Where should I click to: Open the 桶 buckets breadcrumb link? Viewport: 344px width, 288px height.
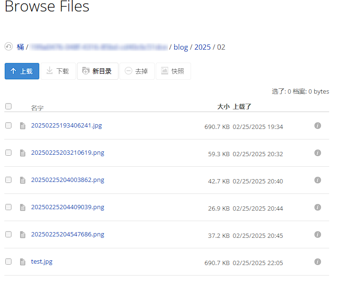coord(21,47)
